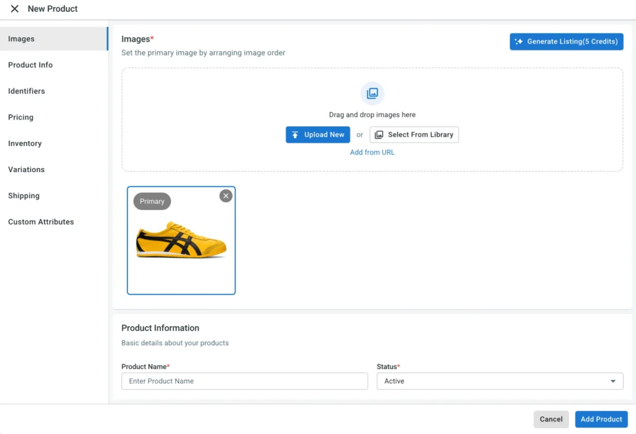Screen dimensions: 636x434
Task: Focus the Enter Product Name field
Action: 245,381
